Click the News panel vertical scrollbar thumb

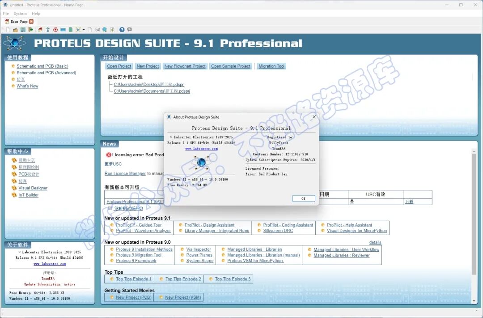474,214
